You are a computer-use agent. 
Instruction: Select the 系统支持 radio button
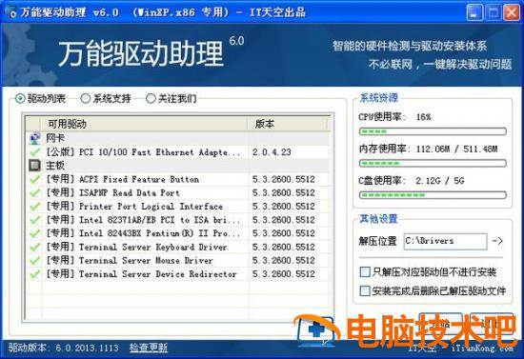(86, 98)
